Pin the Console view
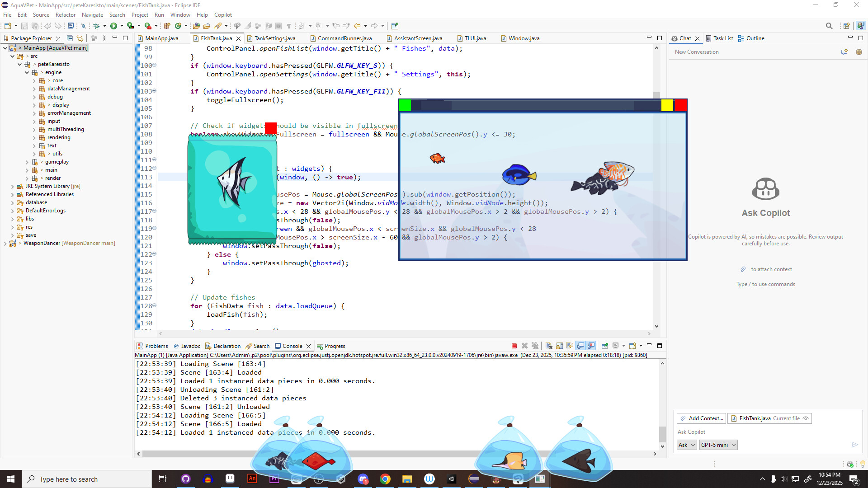This screenshot has width=868, height=488. tap(605, 346)
